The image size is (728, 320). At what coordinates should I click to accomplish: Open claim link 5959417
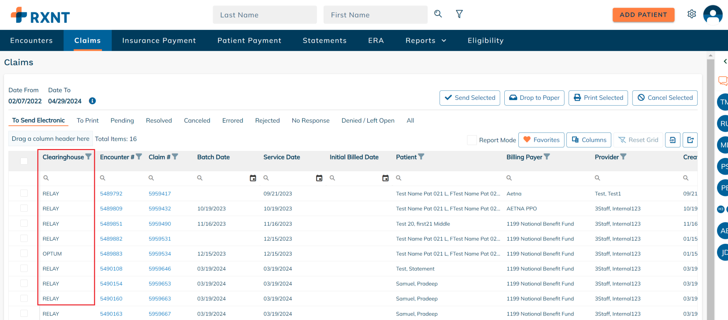pos(159,194)
